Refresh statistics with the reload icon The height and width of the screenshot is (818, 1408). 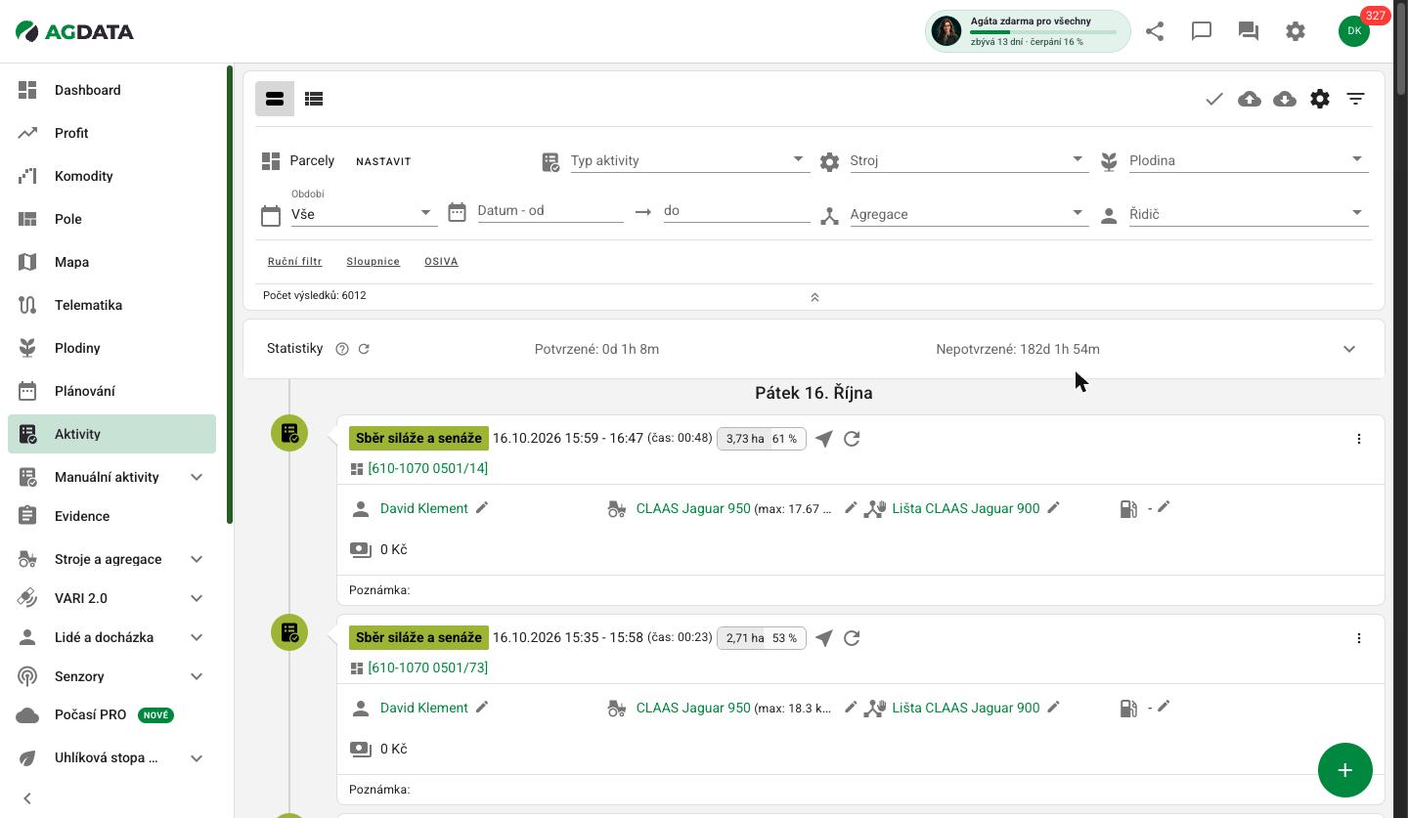[x=364, y=349]
